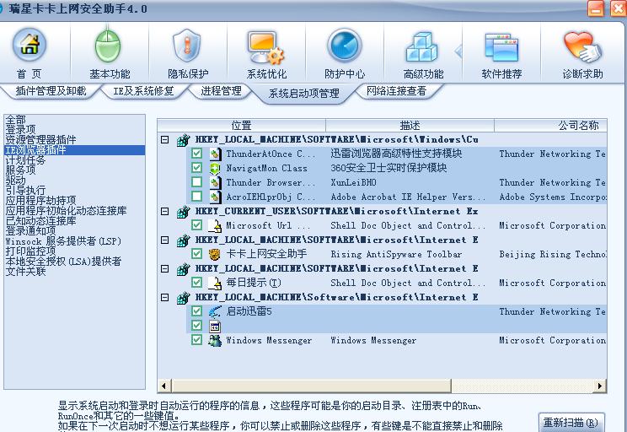
Task: Click the ThunderAtOnce entry icon
Action: click(x=215, y=154)
